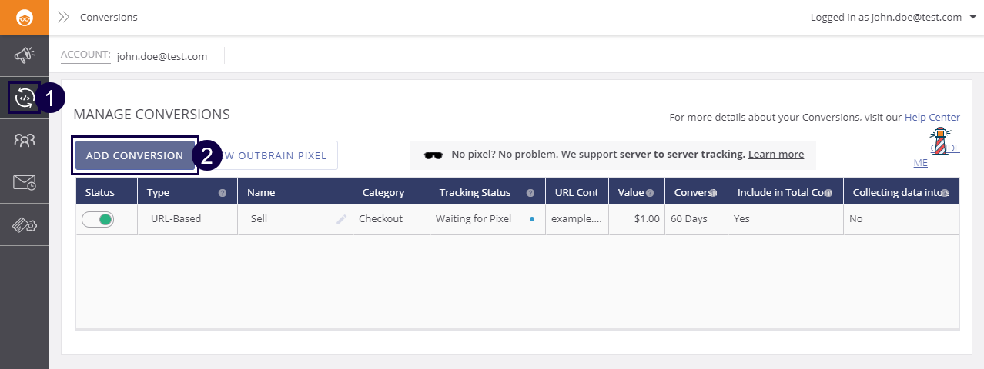Click the Outbrain logo icon
Image resolution: width=984 pixels, height=369 pixels.
pyautogui.click(x=25, y=17)
